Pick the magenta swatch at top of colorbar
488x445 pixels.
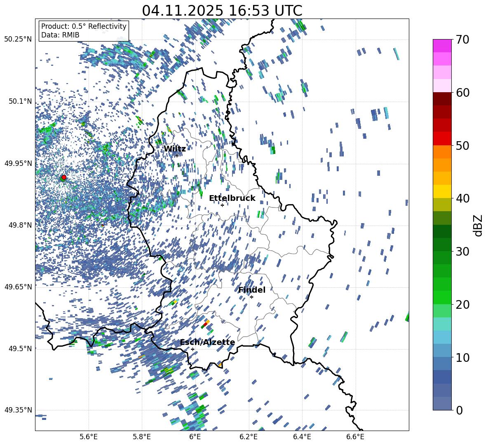[442, 46]
